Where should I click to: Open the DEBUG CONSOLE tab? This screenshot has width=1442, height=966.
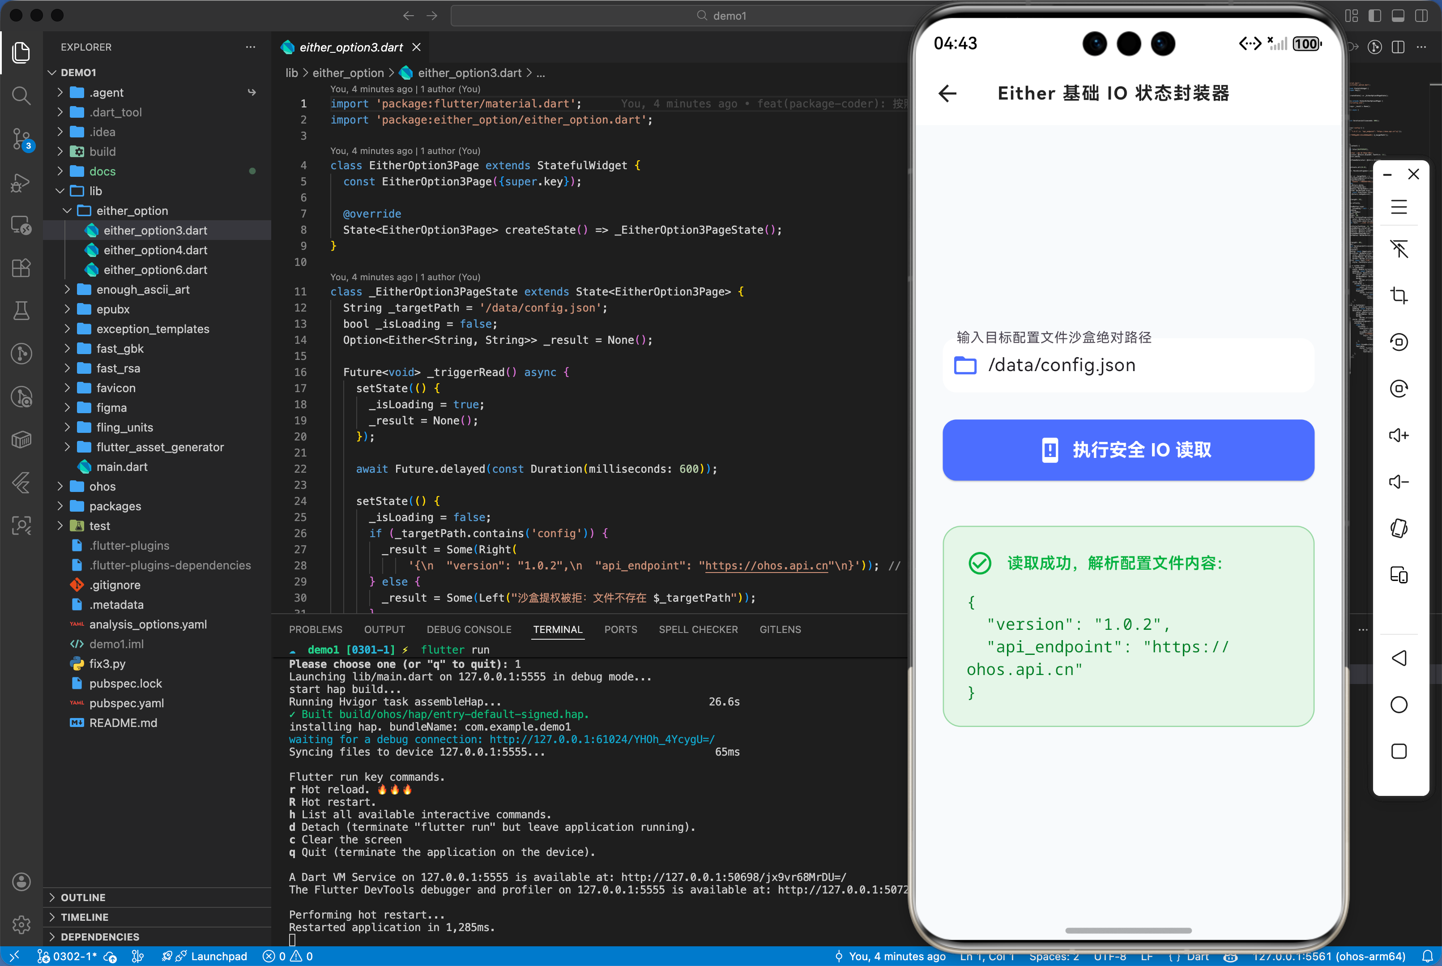click(x=469, y=629)
